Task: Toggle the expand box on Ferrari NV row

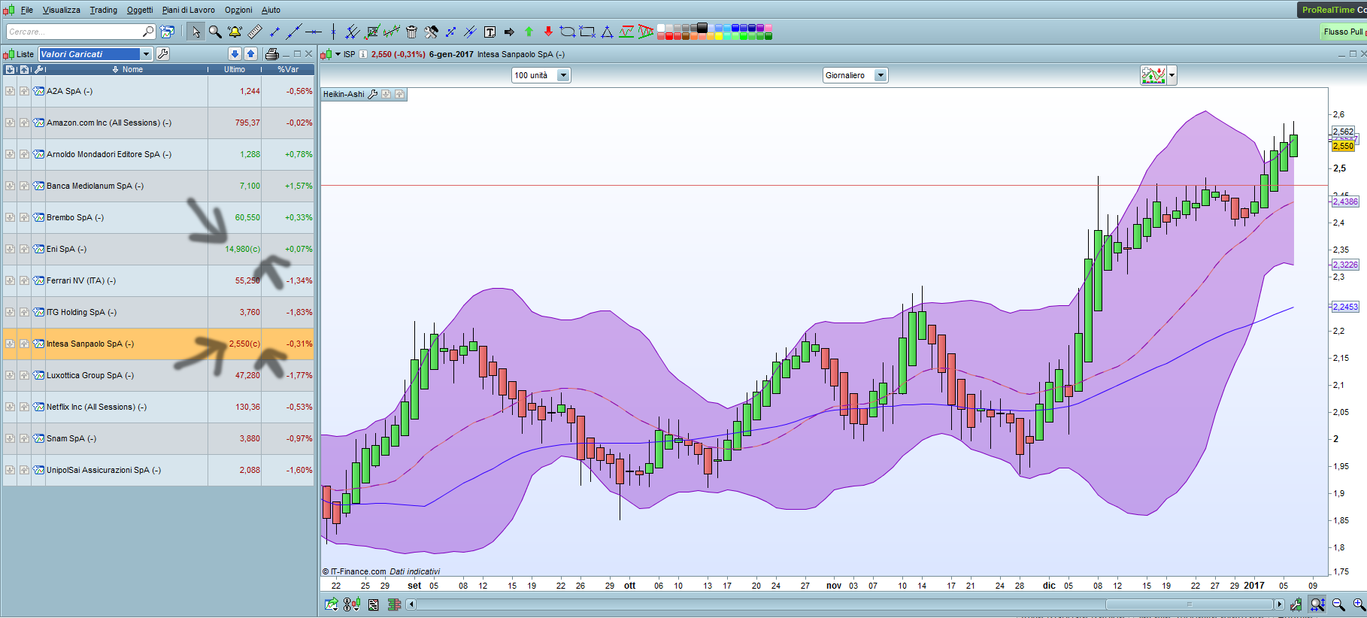Action: [10, 280]
